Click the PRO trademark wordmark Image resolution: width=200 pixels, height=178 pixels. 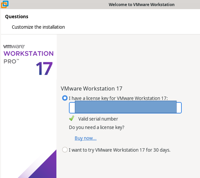(11, 61)
